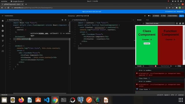Launch Firefox from the dock
This screenshot has width=185, height=104.
click(x=21, y=100)
